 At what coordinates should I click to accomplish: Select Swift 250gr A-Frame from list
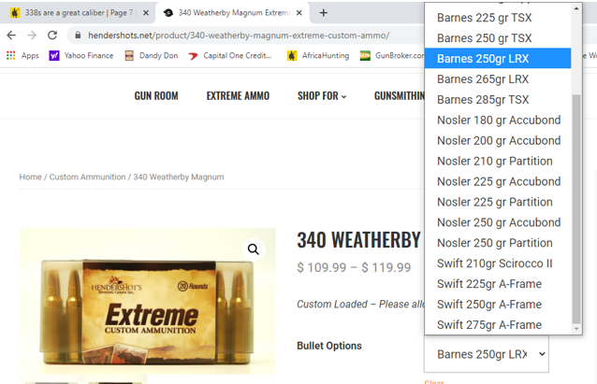click(488, 305)
